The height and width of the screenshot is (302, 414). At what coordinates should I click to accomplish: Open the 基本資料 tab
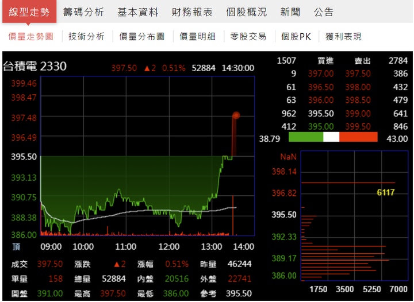tap(138, 12)
